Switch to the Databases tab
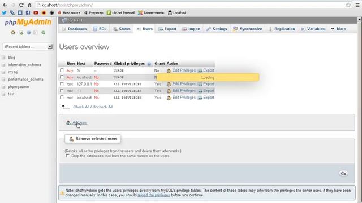362x203 pixels. pos(74,29)
